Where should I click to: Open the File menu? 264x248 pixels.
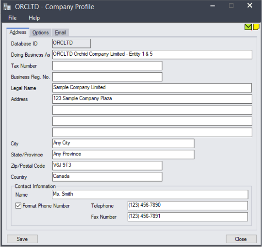click(x=13, y=18)
